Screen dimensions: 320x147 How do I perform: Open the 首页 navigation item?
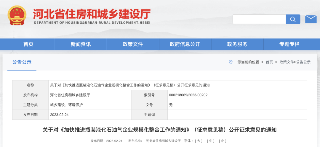point(28,44)
